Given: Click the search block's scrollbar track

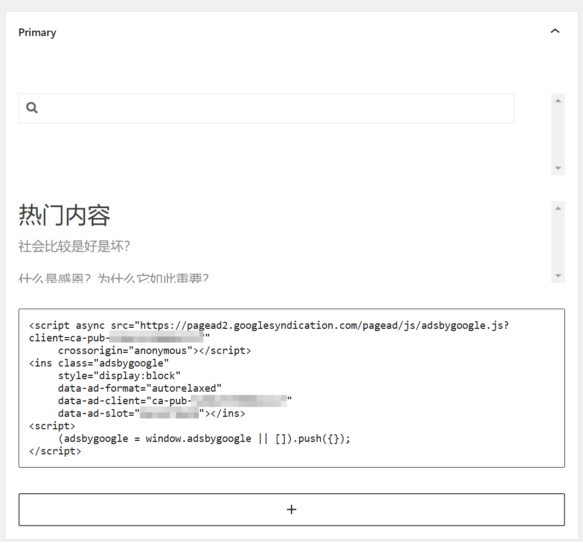Looking at the screenshot, I should coord(558,134).
